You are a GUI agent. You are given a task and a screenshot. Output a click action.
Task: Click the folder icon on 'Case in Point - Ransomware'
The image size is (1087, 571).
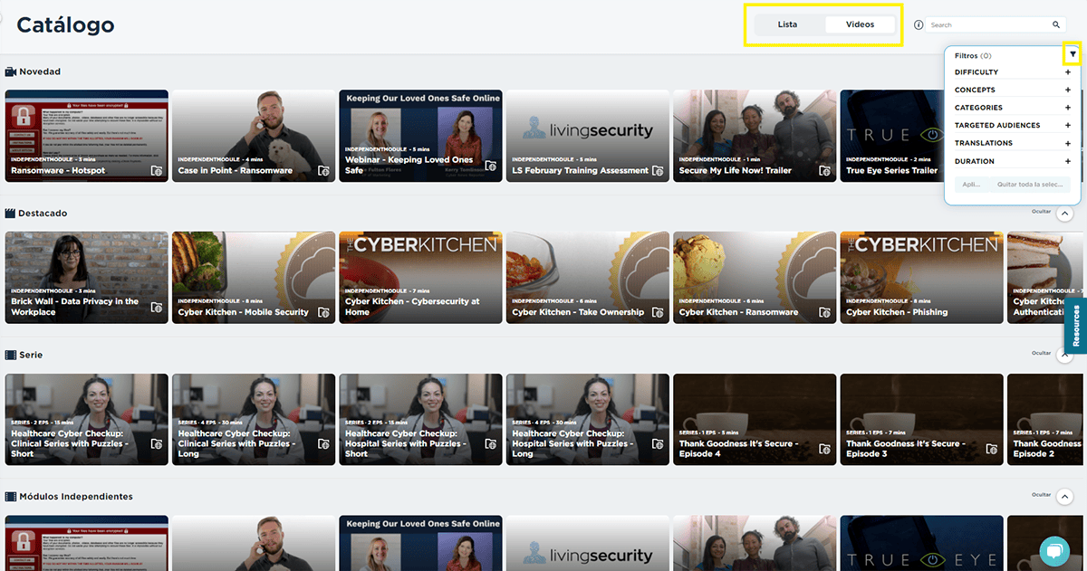[323, 170]
